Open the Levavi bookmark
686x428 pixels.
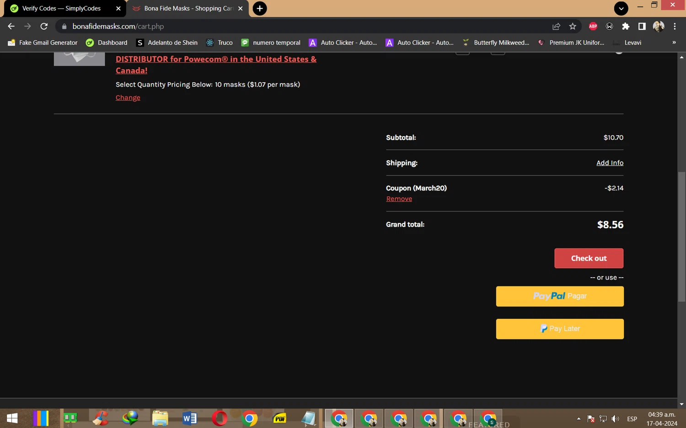coord(627,42)
